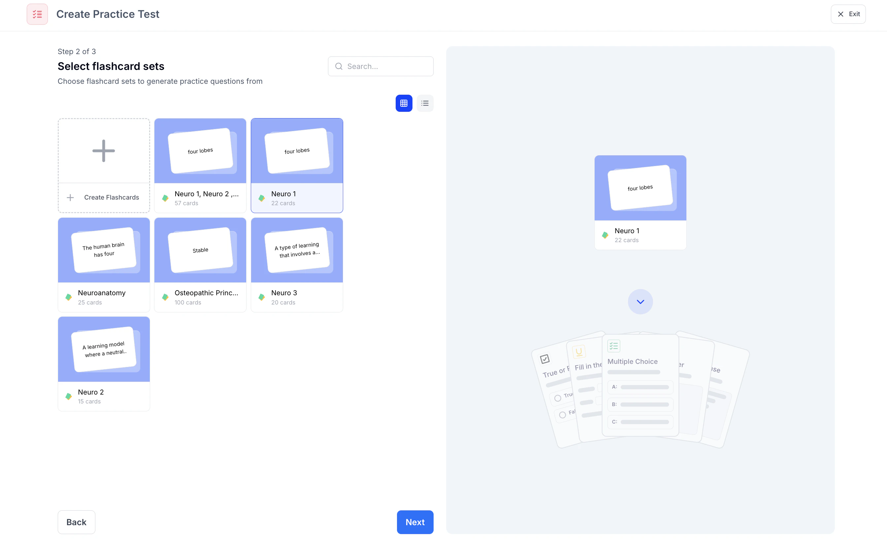This screenshot has height=543, width=887.
Task: Click the down chevron circle in preview
Action: [640, 302]
